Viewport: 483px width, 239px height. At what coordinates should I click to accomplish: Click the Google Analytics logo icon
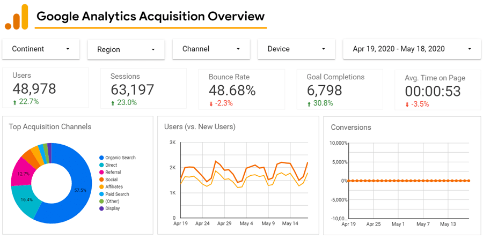16,17
